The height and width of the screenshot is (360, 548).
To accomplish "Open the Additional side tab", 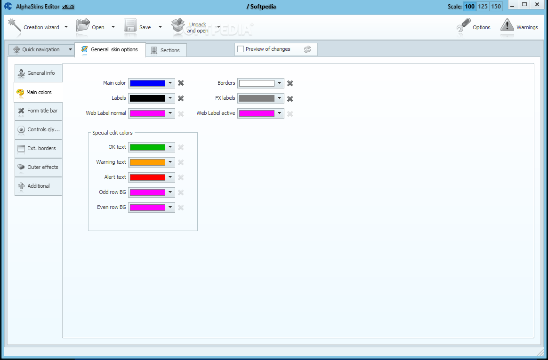I will click(39, 186).
